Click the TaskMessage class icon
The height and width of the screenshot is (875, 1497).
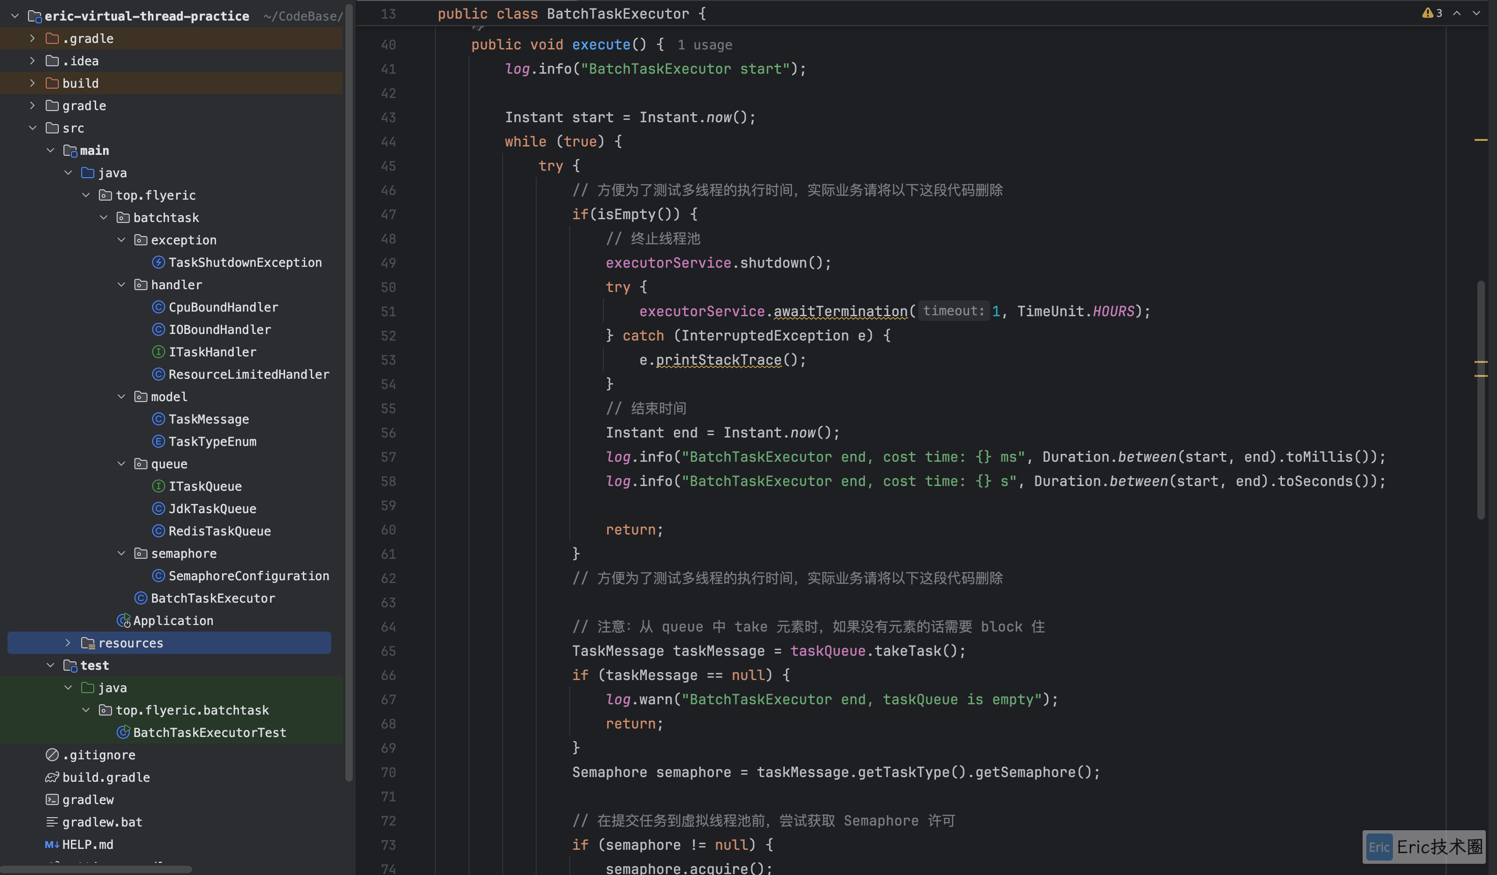(158, 419)
